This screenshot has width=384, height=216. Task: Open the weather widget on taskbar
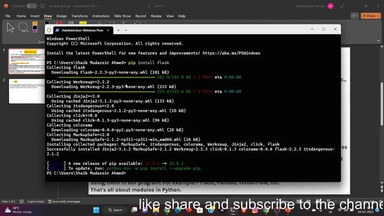[x=19, y=210]
